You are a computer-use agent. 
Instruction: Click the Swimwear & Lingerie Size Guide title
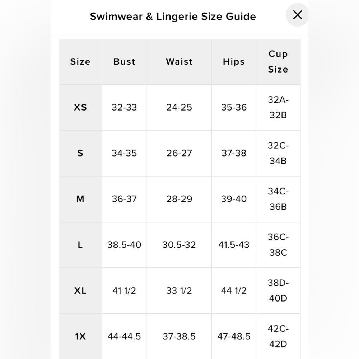(x=173, y=17)
